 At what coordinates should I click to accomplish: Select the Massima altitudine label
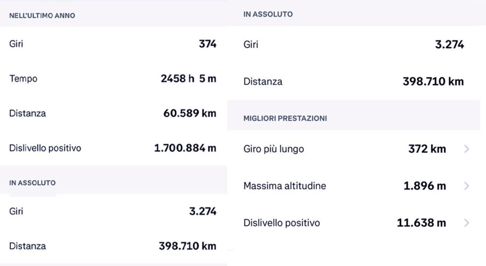point(284,186)
